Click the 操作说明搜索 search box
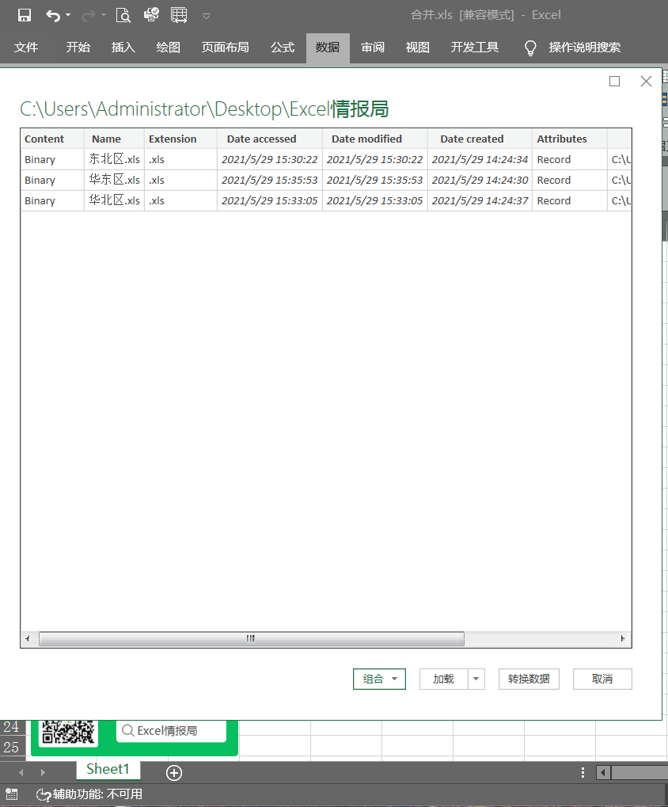 (585, 48)
